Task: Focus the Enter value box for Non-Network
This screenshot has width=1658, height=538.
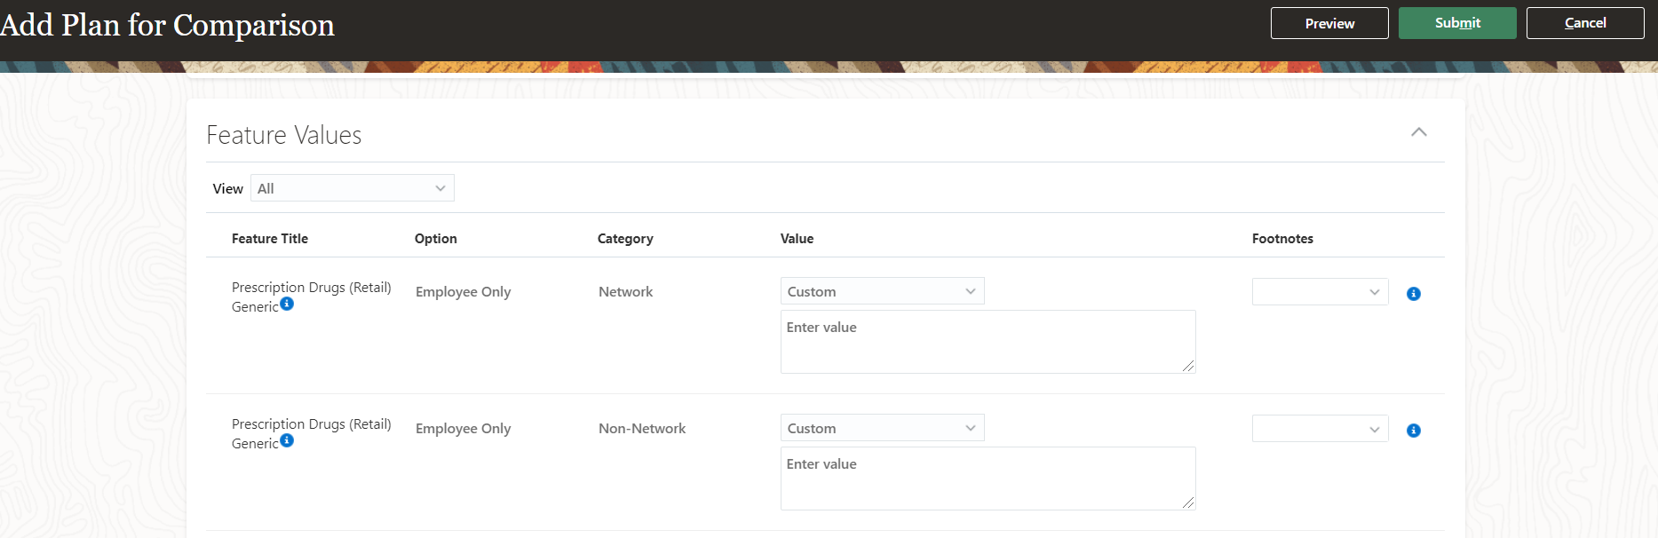Action: tap(987, 479)
